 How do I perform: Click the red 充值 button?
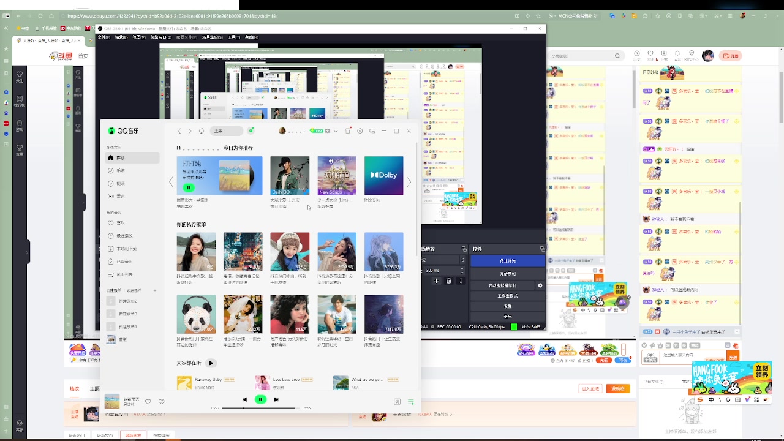(x=604, y=361)
